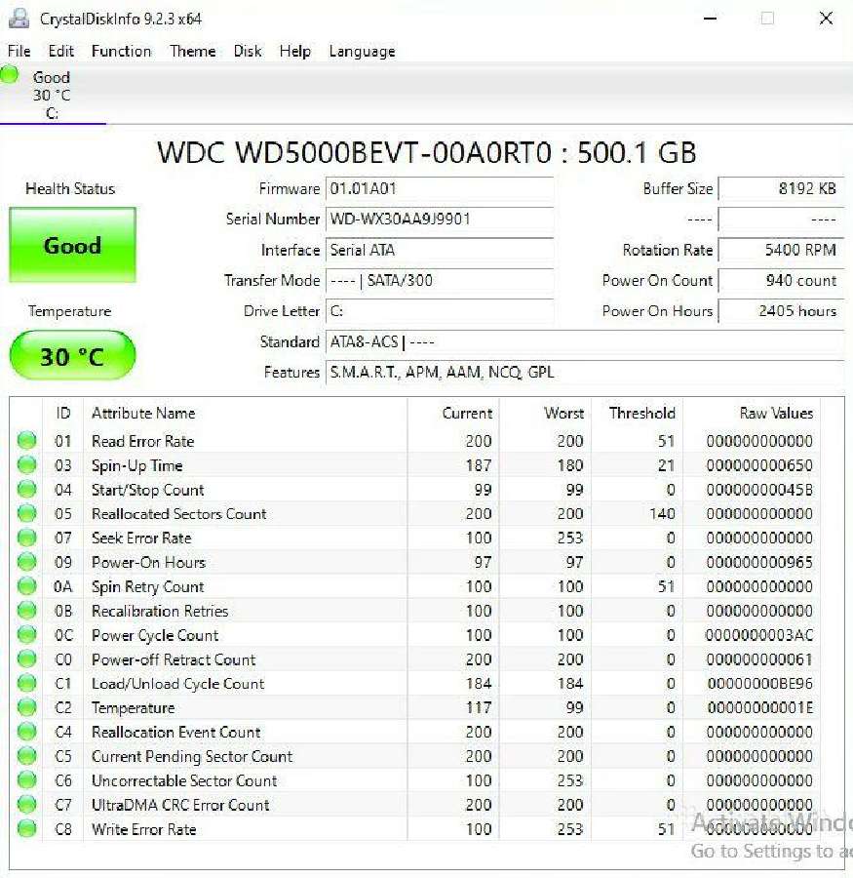Click the Drive Letter field C:

tap(440, 311)
